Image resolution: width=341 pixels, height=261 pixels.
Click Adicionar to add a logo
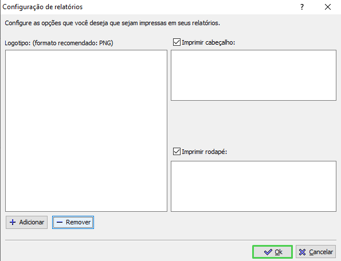tap(26, 222)
